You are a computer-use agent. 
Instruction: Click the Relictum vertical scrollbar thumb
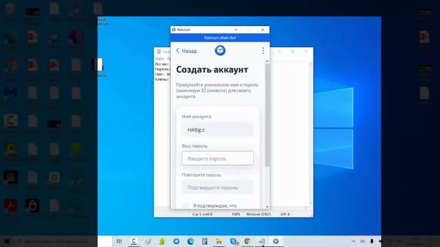267,115
